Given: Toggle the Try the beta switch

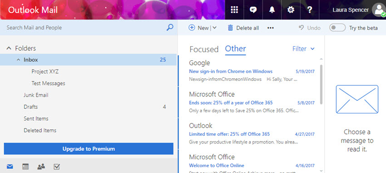Looking at the screenshot, I should (x=337, y=28).
